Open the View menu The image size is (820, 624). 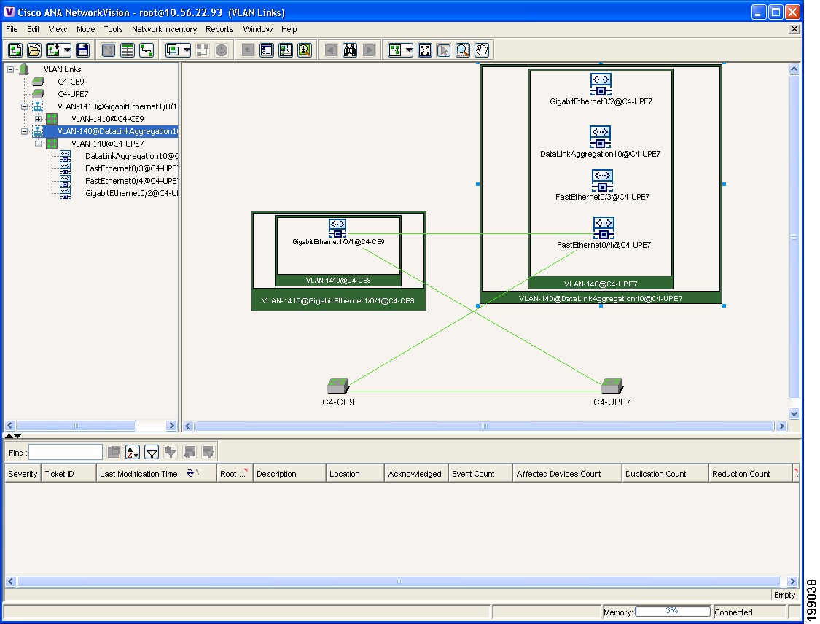58,29
